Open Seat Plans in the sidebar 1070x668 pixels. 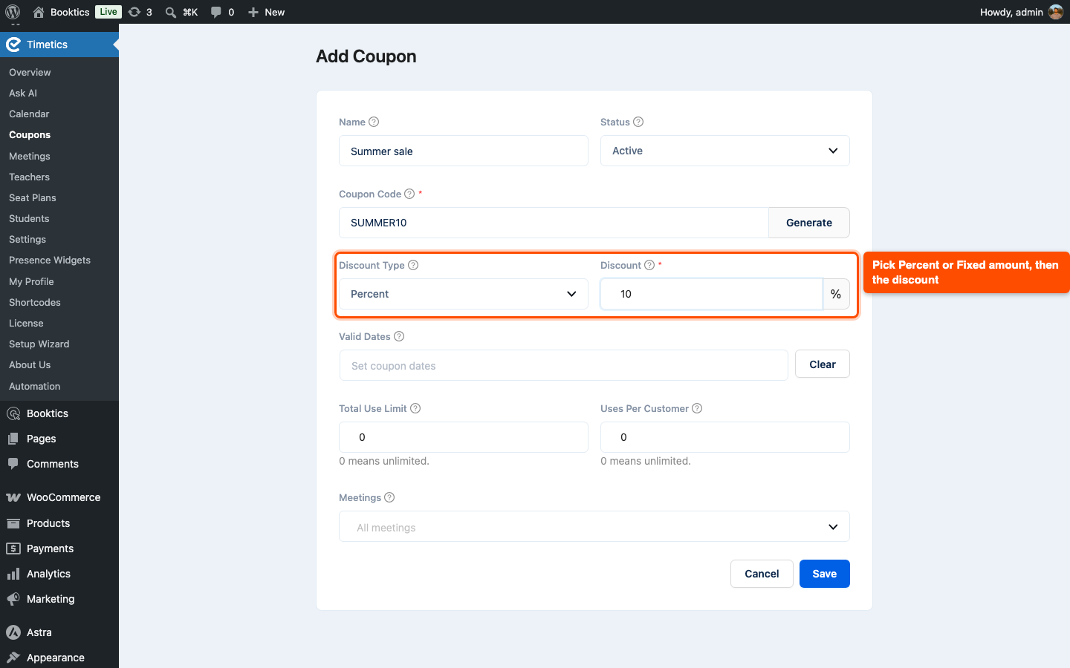pyautogui.click(x=33, y=197)
